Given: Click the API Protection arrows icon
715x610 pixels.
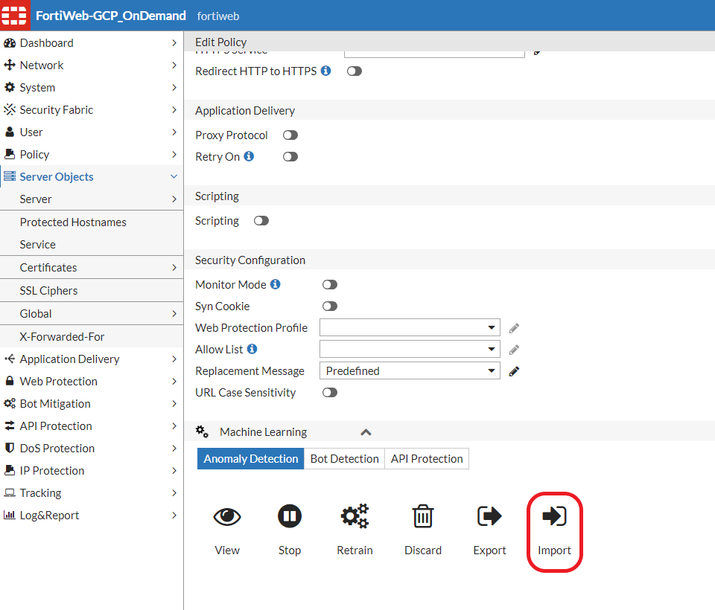Looking at the screenshot, I should (10, 426).
